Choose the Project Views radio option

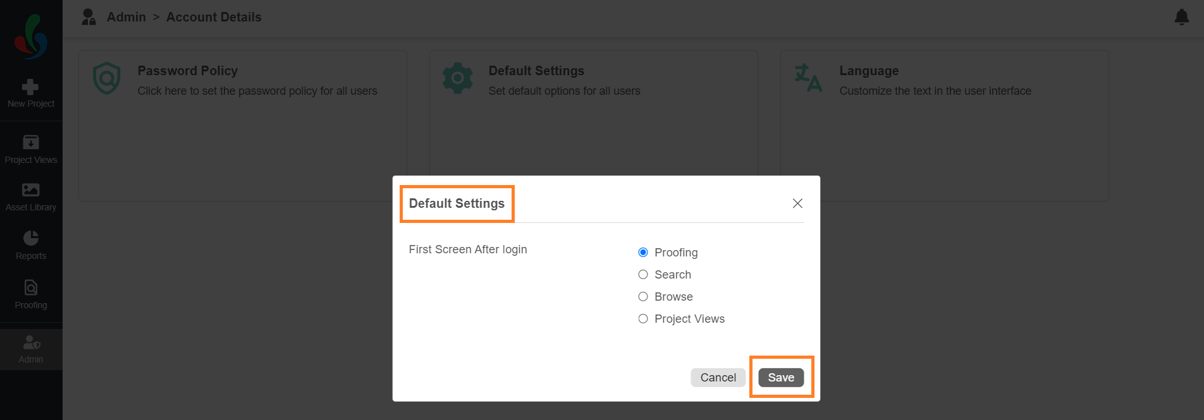tap(643, 319)
